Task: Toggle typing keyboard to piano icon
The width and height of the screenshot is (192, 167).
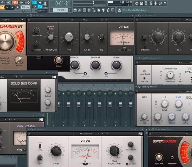Action: point(35,2)
